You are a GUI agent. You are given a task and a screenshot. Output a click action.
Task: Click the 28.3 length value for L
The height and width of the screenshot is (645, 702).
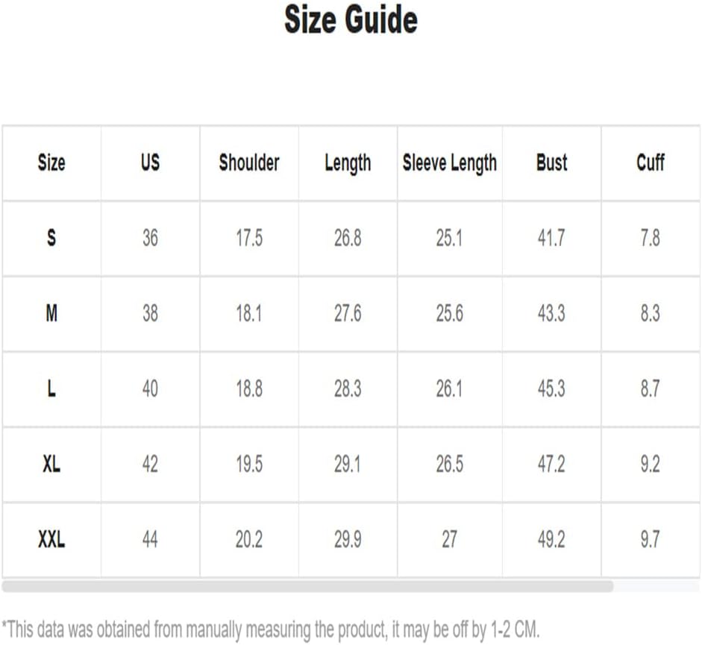[348, 388]
